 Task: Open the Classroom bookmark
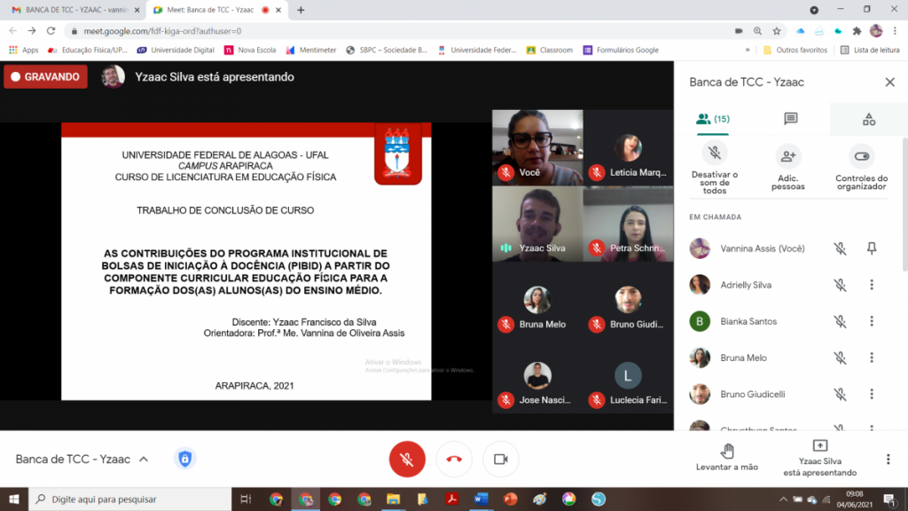(550, 50)
